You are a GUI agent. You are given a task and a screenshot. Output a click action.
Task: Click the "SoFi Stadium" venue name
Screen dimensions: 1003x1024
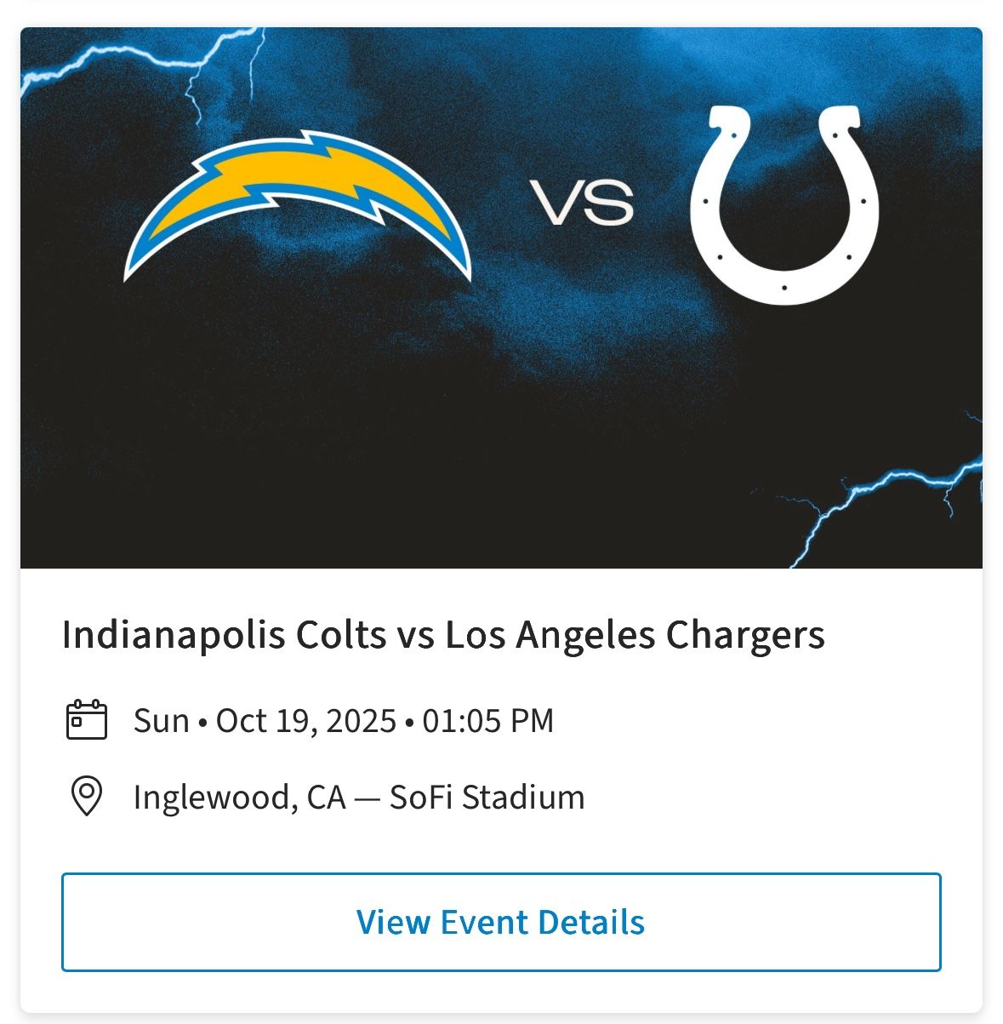[487, 798]
